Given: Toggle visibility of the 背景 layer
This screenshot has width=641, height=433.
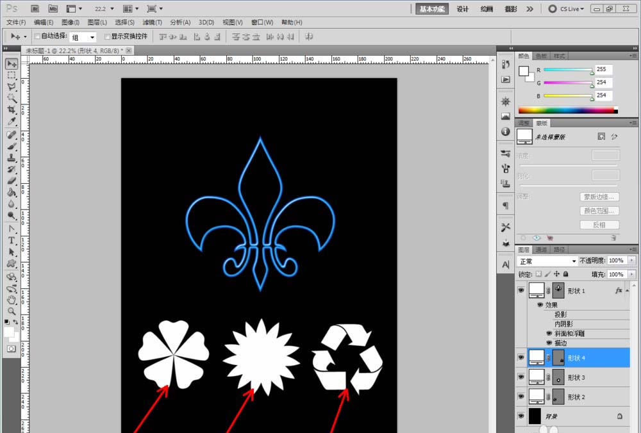Looking at the screenshot, I should (520, 416).
